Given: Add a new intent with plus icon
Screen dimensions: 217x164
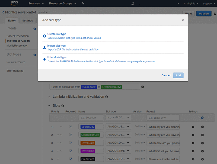Looking at the screenshot, I should point(35,29).
